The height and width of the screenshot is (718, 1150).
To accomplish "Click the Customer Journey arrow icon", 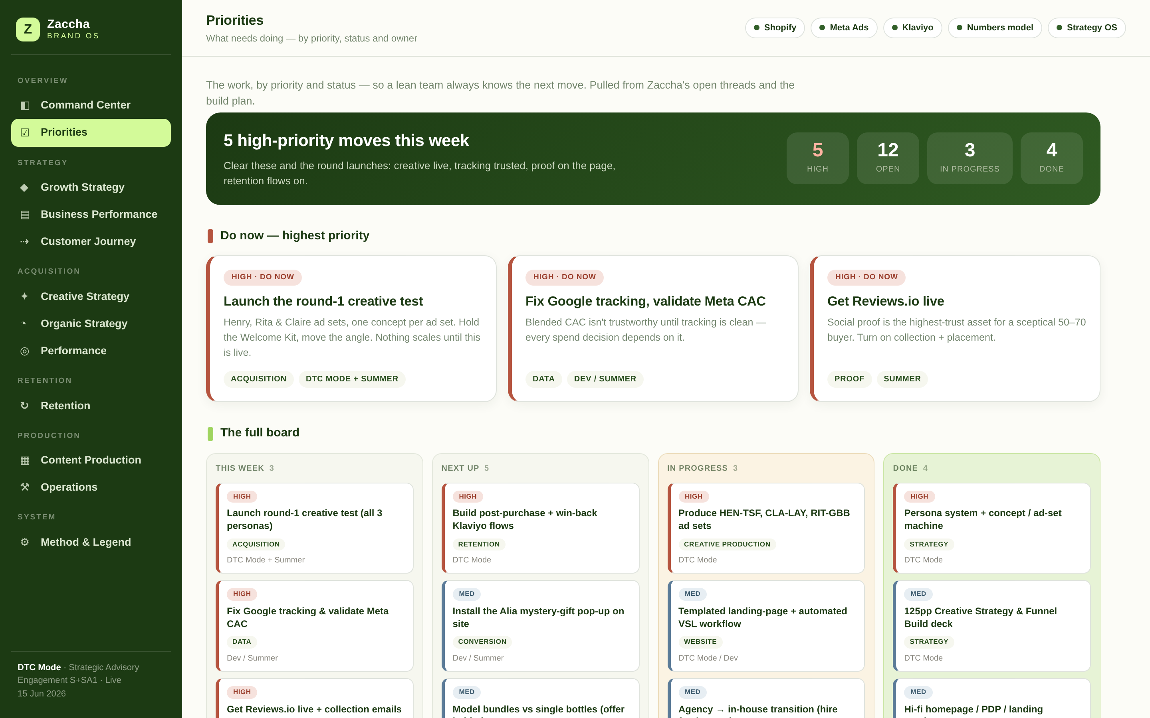I will click(25, 242).
